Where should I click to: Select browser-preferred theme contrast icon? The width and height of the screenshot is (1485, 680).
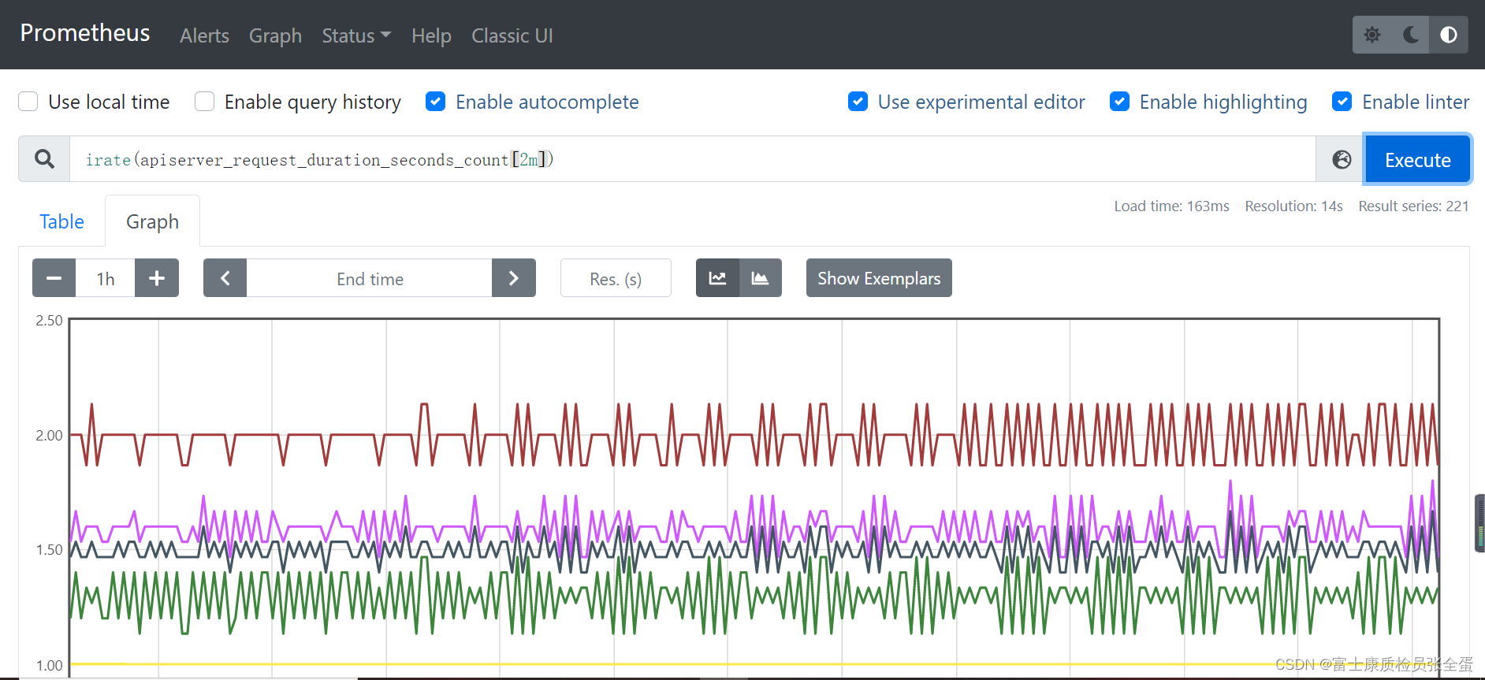pos(1449,35)
